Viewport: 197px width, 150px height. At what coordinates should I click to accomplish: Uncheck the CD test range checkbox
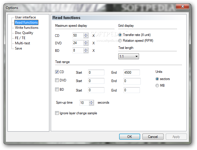[57, 72]
